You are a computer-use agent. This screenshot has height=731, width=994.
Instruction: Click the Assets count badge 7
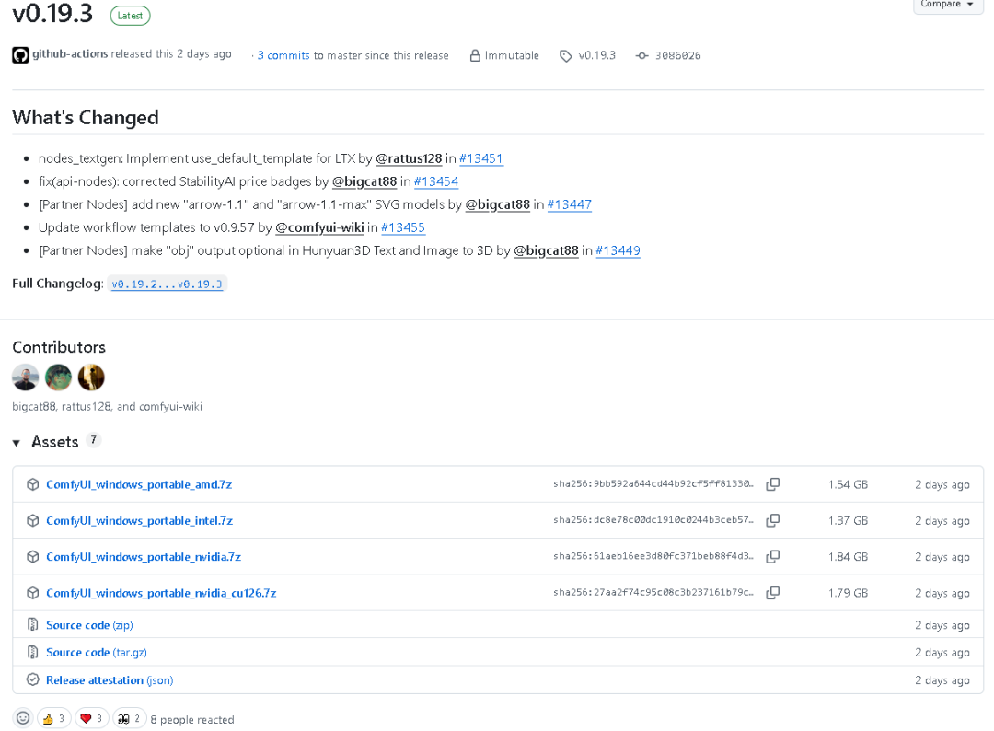(x=93, y=440)
